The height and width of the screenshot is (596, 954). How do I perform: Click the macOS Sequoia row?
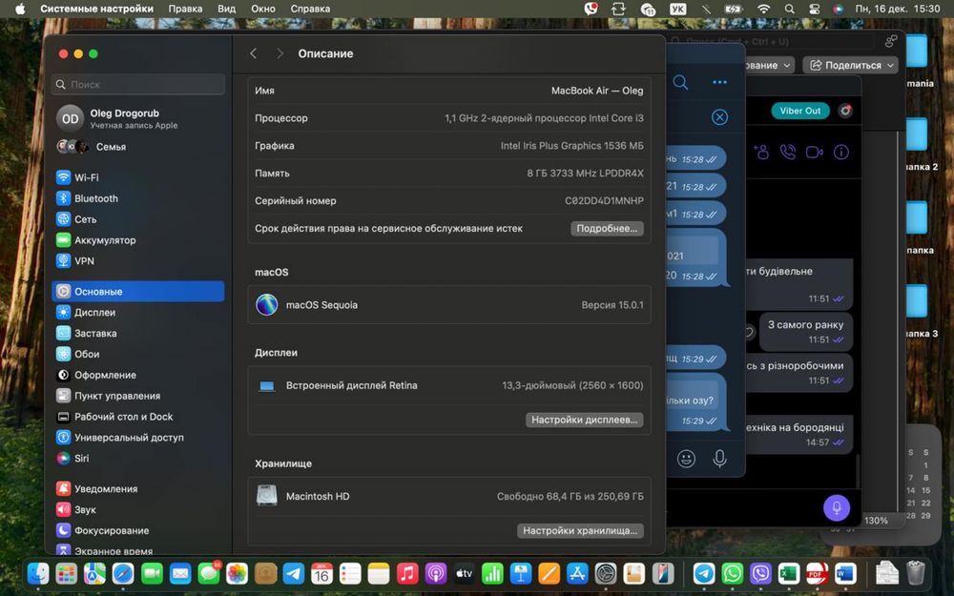[x=449, y=305]
